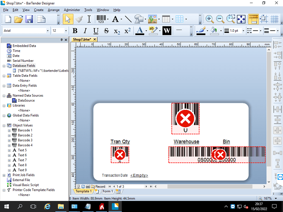
Task: Open the Administer menu
Action: point(72,10)
